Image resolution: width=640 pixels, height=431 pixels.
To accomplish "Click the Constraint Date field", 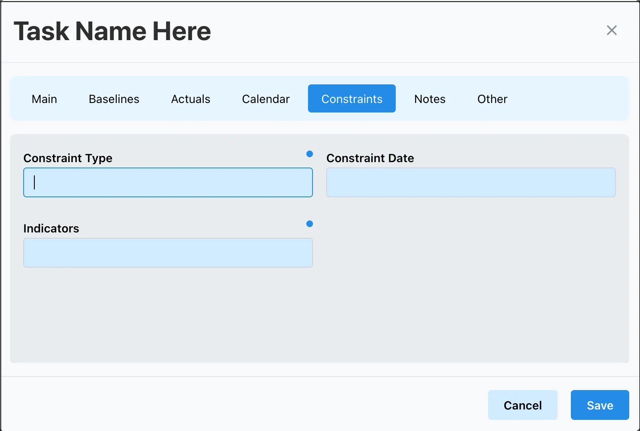I will tap(471, 182).
